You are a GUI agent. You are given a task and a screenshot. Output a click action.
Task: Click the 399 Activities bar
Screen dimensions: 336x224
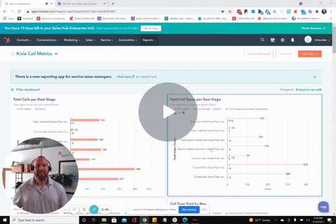[x=102, y=169]
